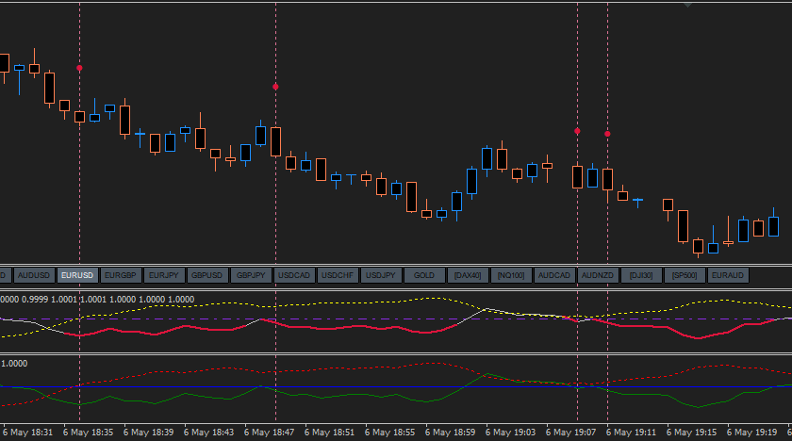Switch chart to USDCHF
The width and height of the screenshot is (792, 441).
[338, 275]
